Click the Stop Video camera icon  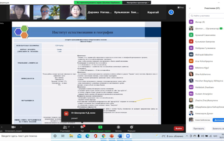pyautogui.click(x=13, y=127)
